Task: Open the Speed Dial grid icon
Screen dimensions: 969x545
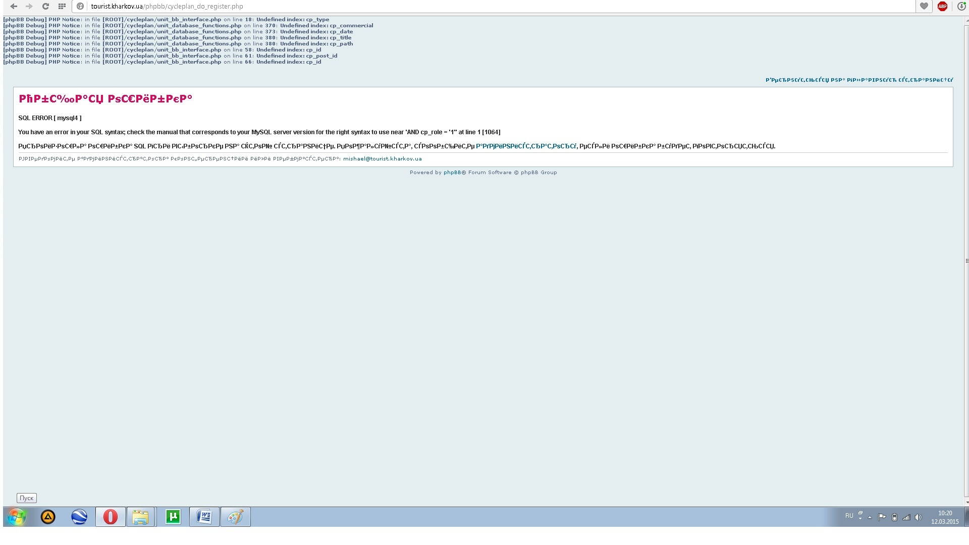Action: point(62,6)
